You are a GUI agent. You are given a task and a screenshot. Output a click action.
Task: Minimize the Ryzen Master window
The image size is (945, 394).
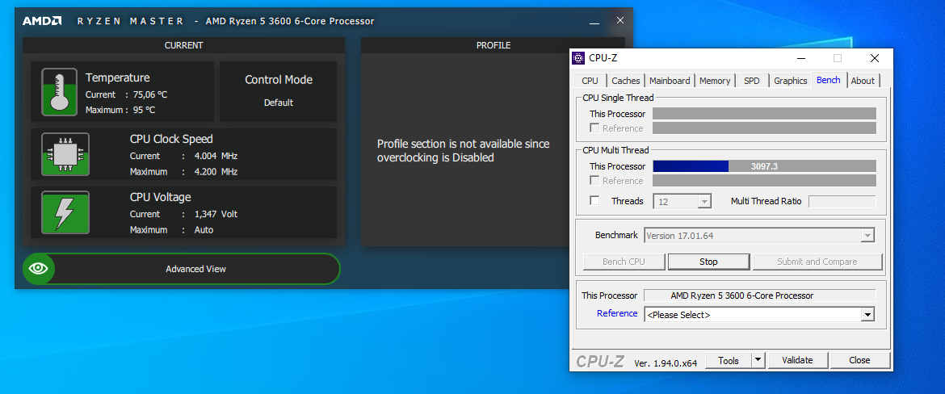tap(594, 21)
